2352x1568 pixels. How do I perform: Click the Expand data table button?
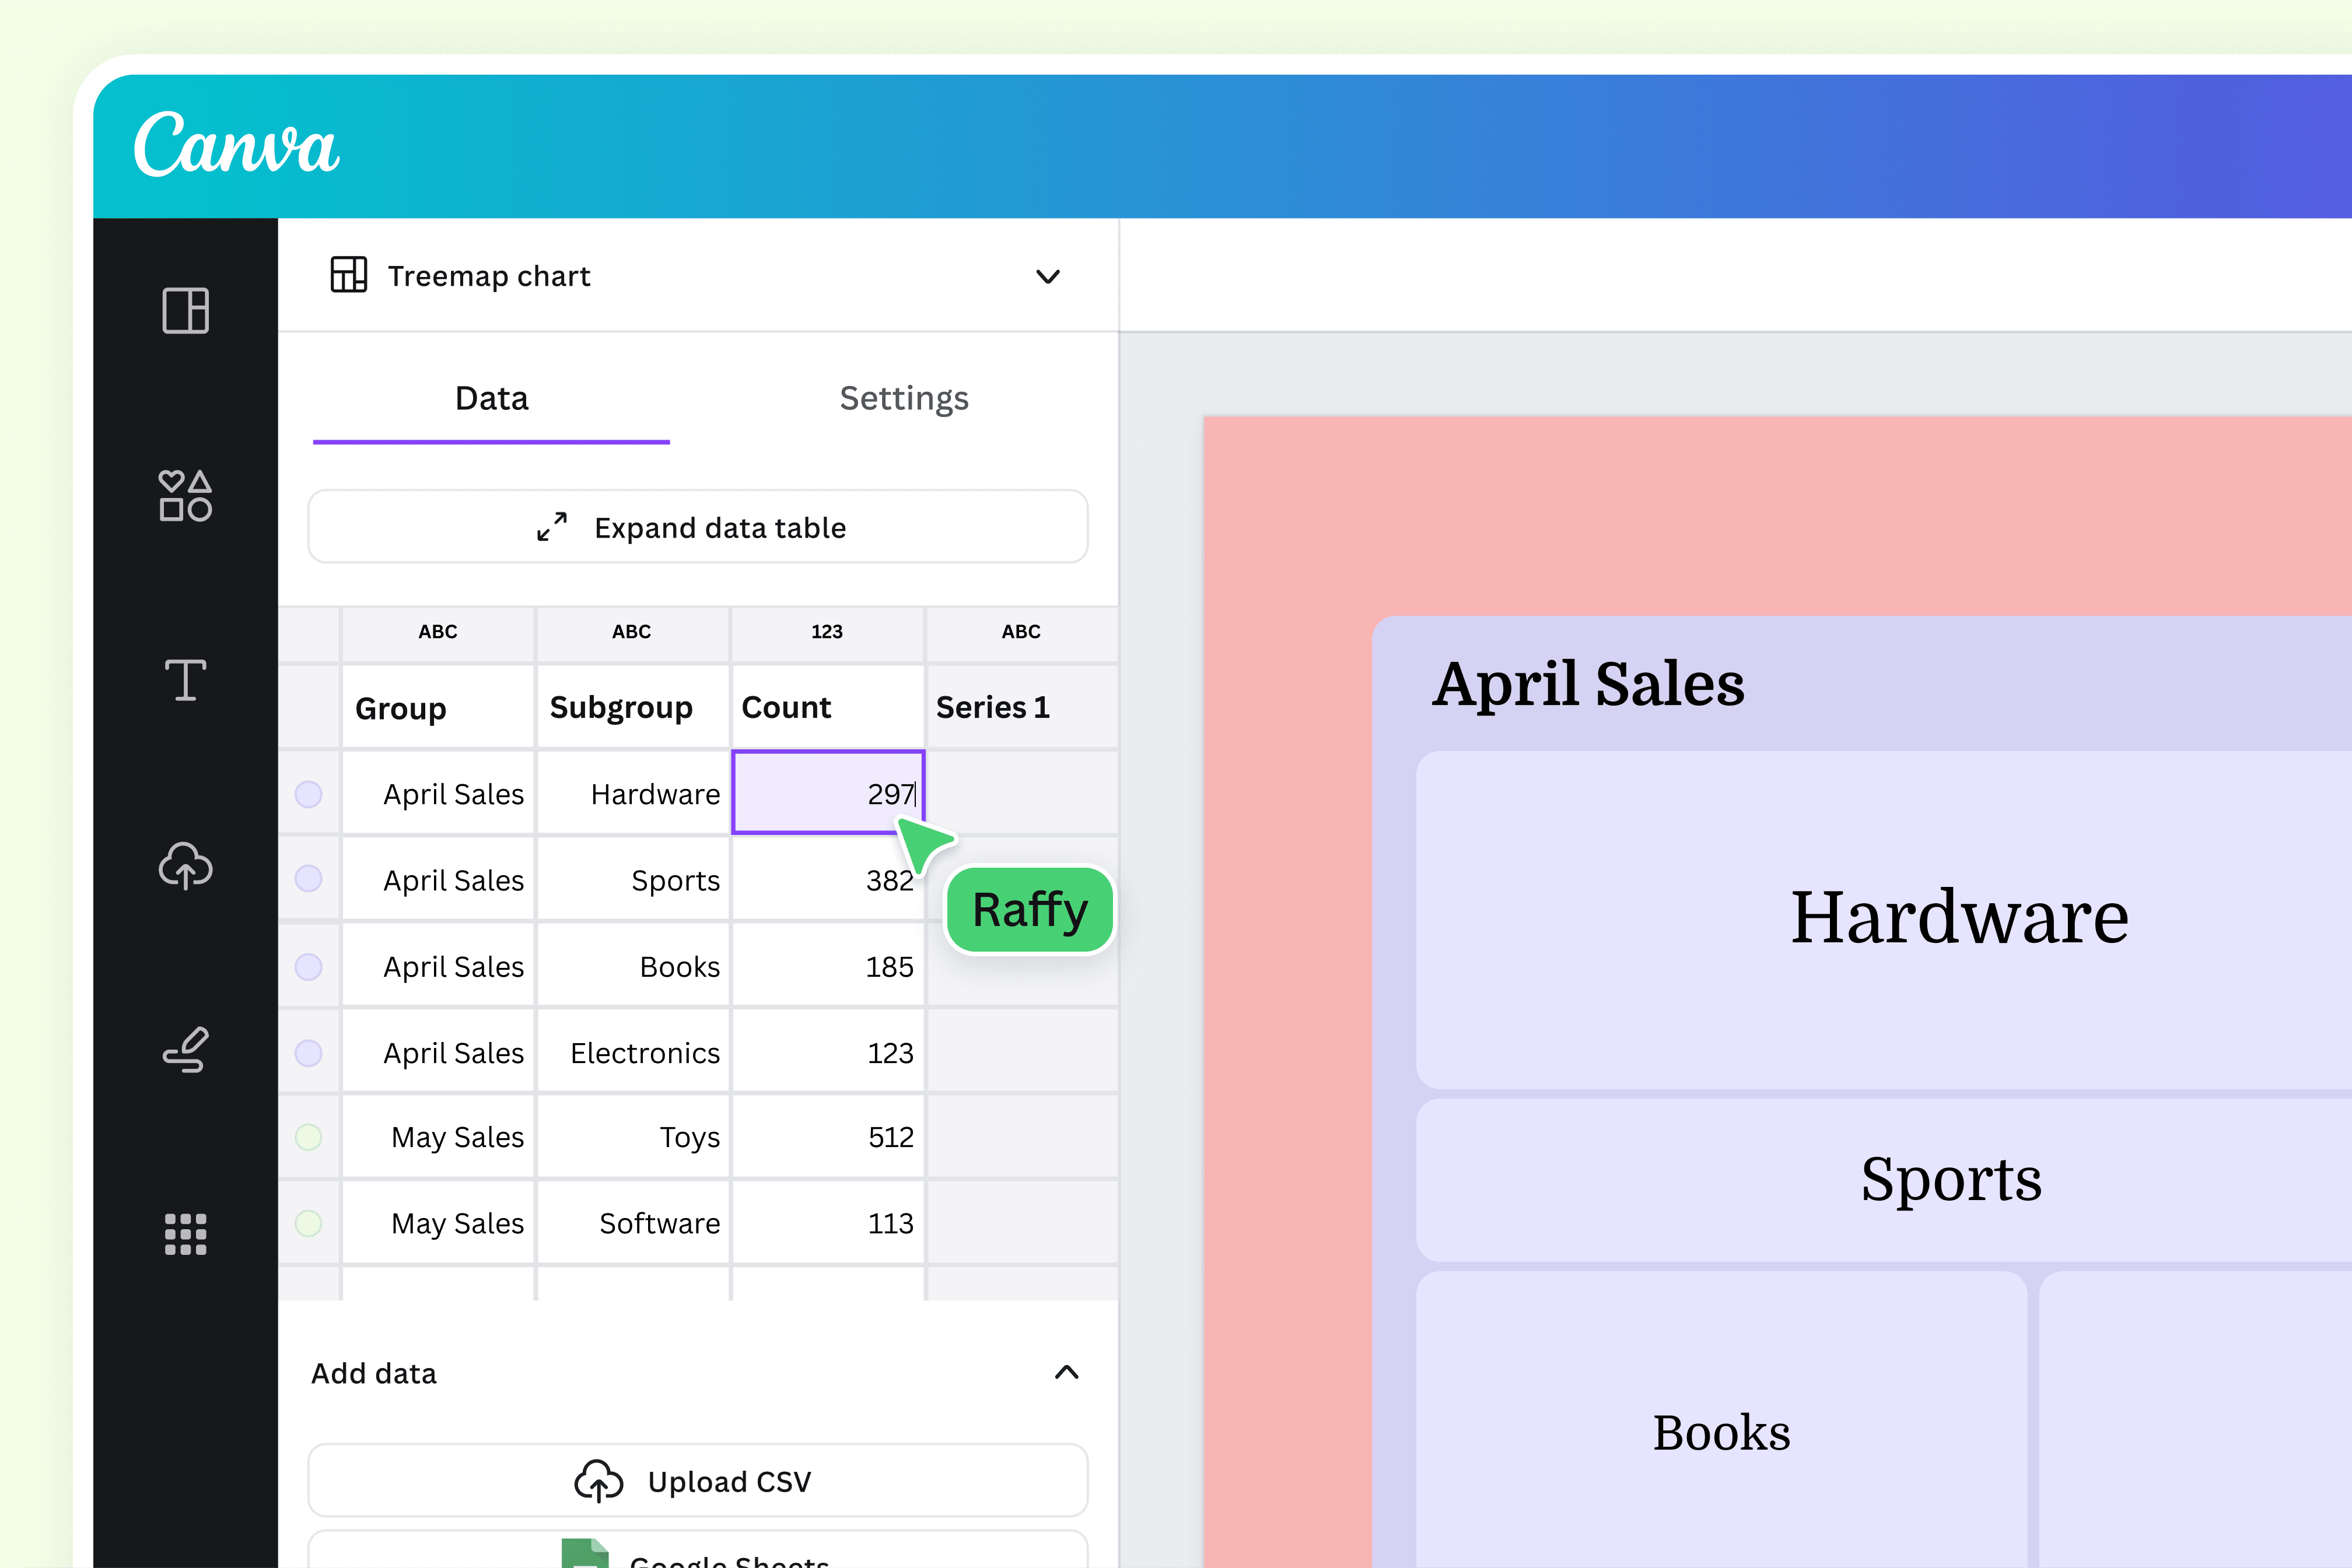click(697, 527)
